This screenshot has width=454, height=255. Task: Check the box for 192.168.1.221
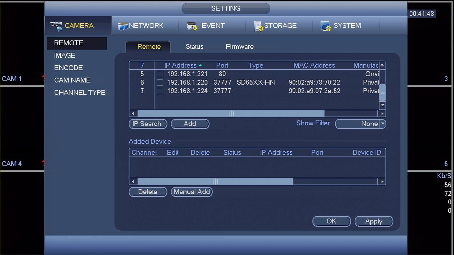(160, 74)
